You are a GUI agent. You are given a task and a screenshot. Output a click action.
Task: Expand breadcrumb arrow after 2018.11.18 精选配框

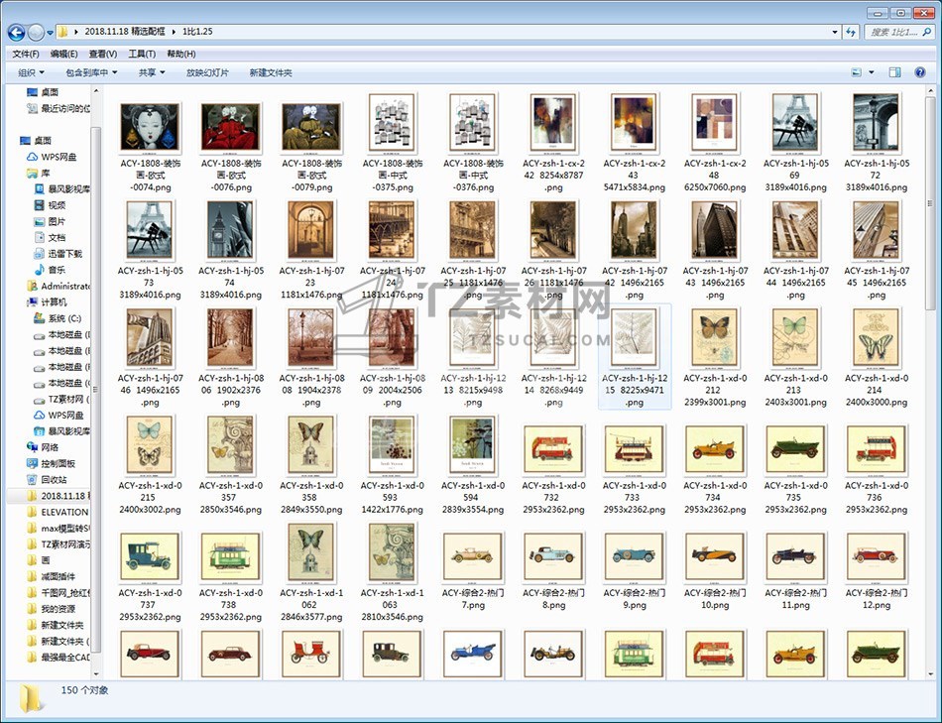coord(175,32)
